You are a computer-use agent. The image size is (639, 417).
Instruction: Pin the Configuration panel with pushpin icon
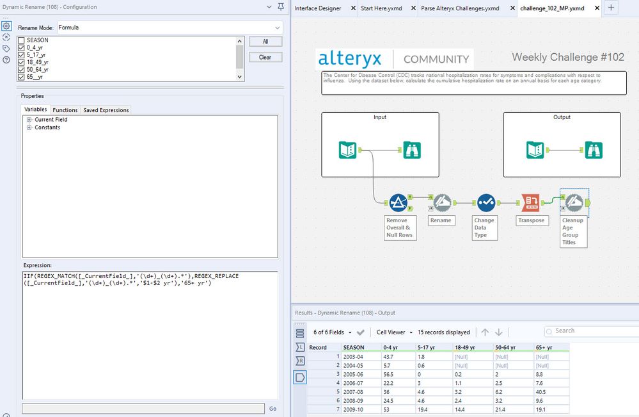coord(281,7)
